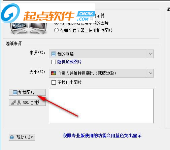Open the 帮助(H) menu button

point(22,137)
